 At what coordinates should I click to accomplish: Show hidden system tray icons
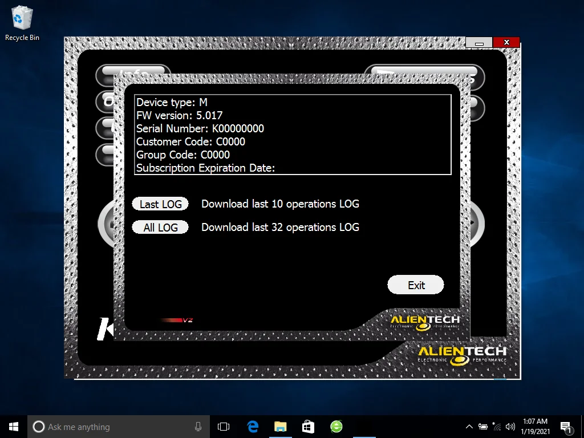coord(469,427)
